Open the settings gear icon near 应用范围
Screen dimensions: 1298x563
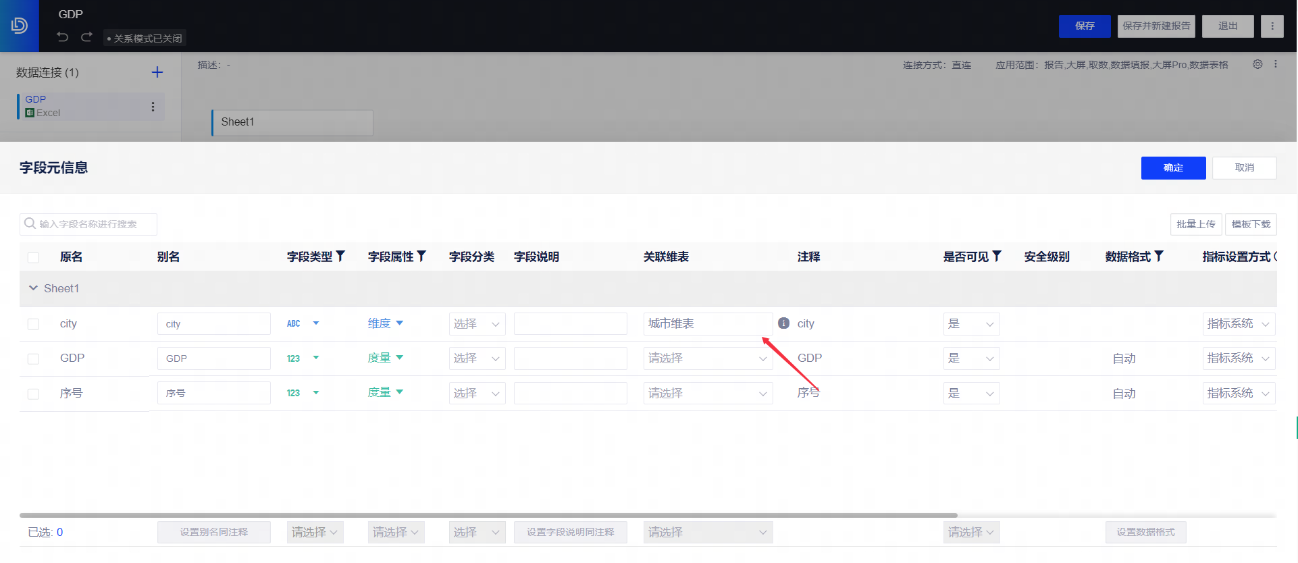tap(1257, 65)
